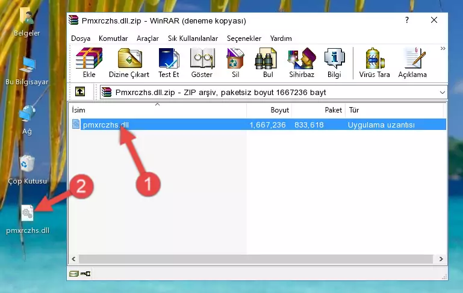This screenshot has height=293, width=463.
Task: Open the Bul search tool
Action: (x=268, y=63)
